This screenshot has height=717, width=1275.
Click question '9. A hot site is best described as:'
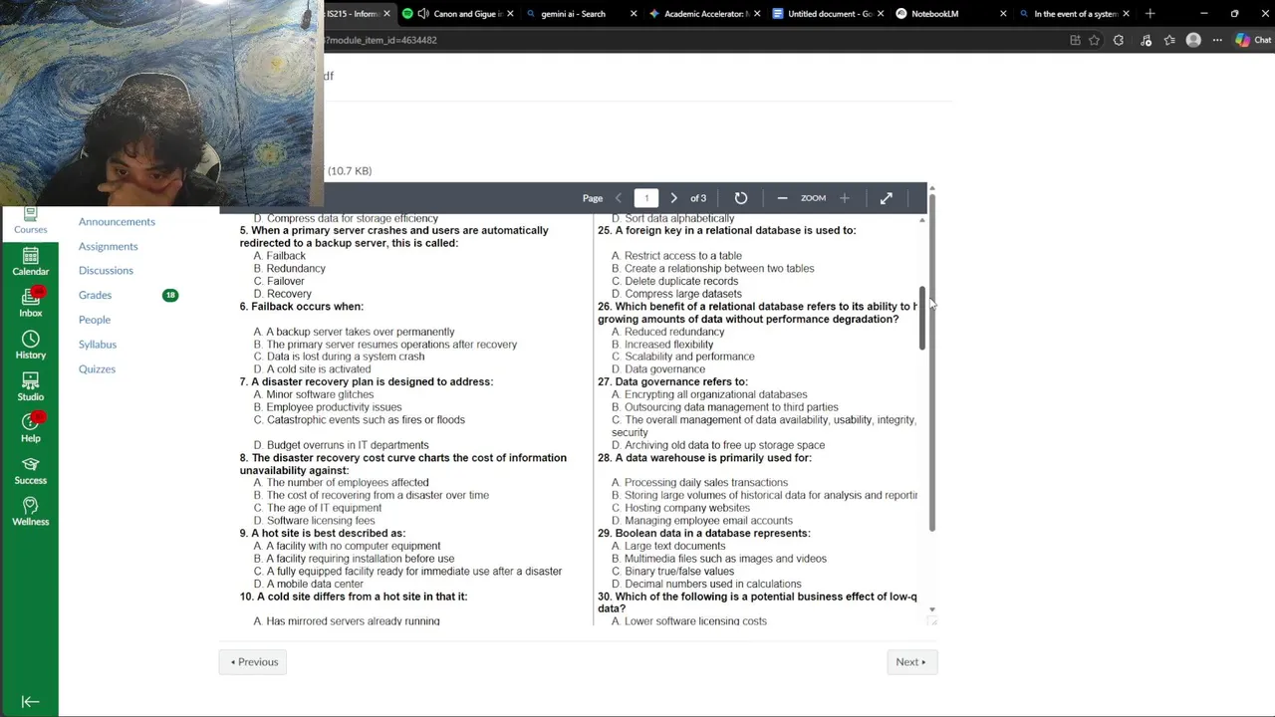(323, 533)
